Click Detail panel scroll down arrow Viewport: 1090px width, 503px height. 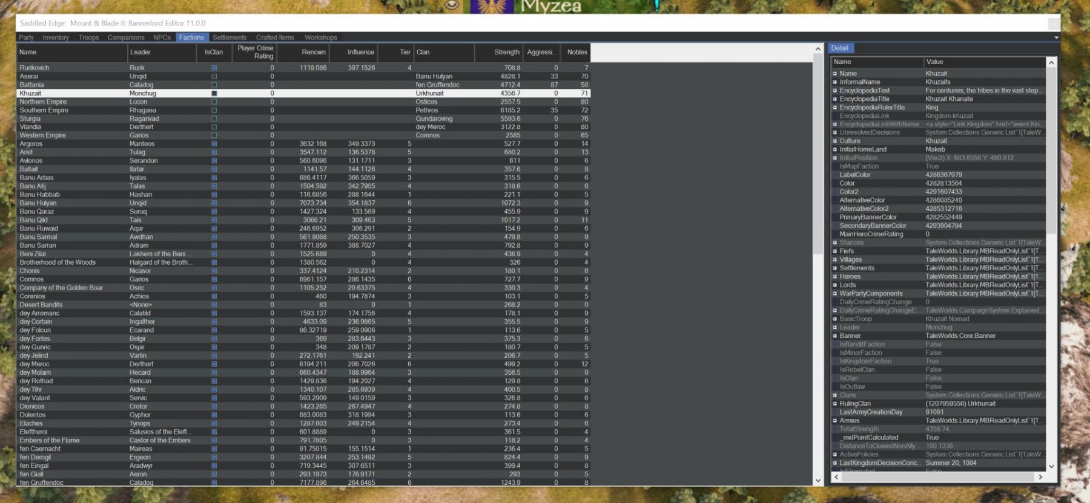pos(1051,466)
